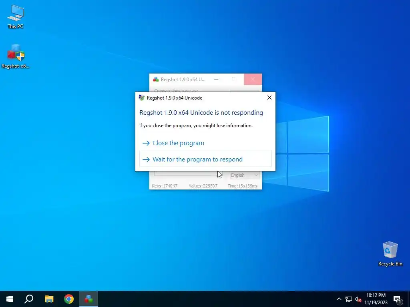Open the notification center icon
Image resolution: width=410 pixels, height=307 pixels.
(397, 299)
